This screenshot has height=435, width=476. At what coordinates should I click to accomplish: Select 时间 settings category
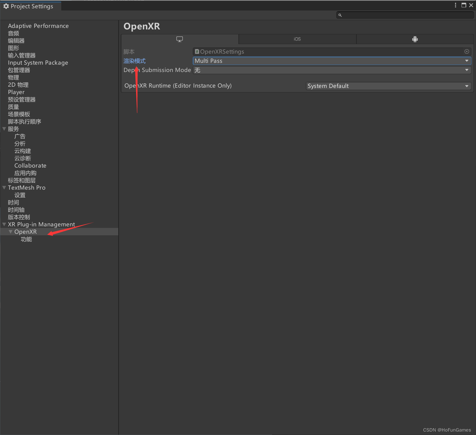coord(13,202)
